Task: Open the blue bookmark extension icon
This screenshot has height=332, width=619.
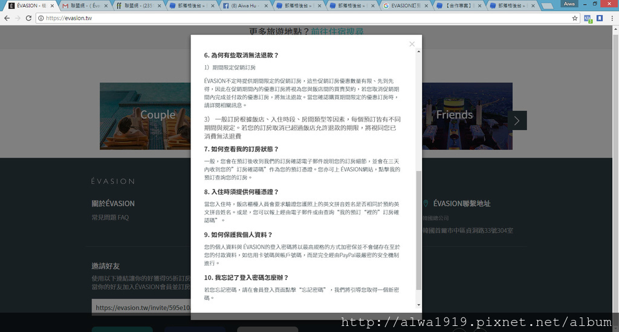Action: click(600, 18)
